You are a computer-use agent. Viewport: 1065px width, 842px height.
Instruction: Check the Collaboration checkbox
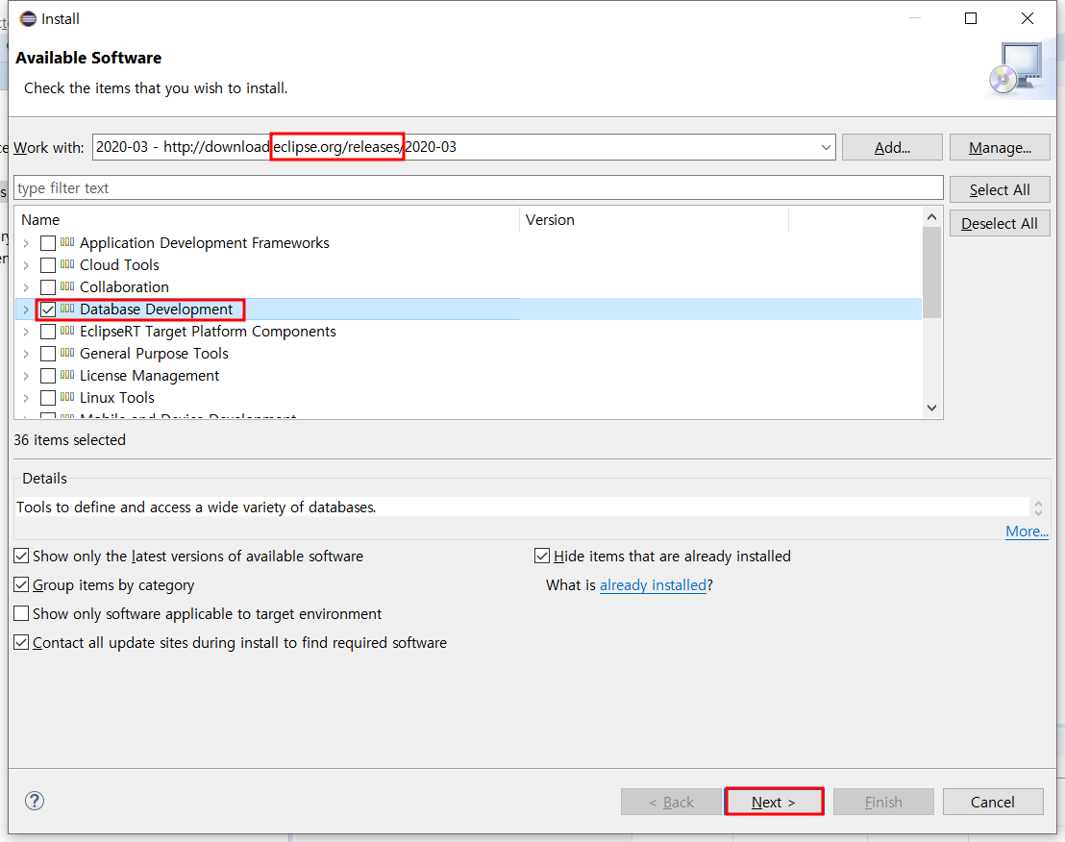coord(47,287)
